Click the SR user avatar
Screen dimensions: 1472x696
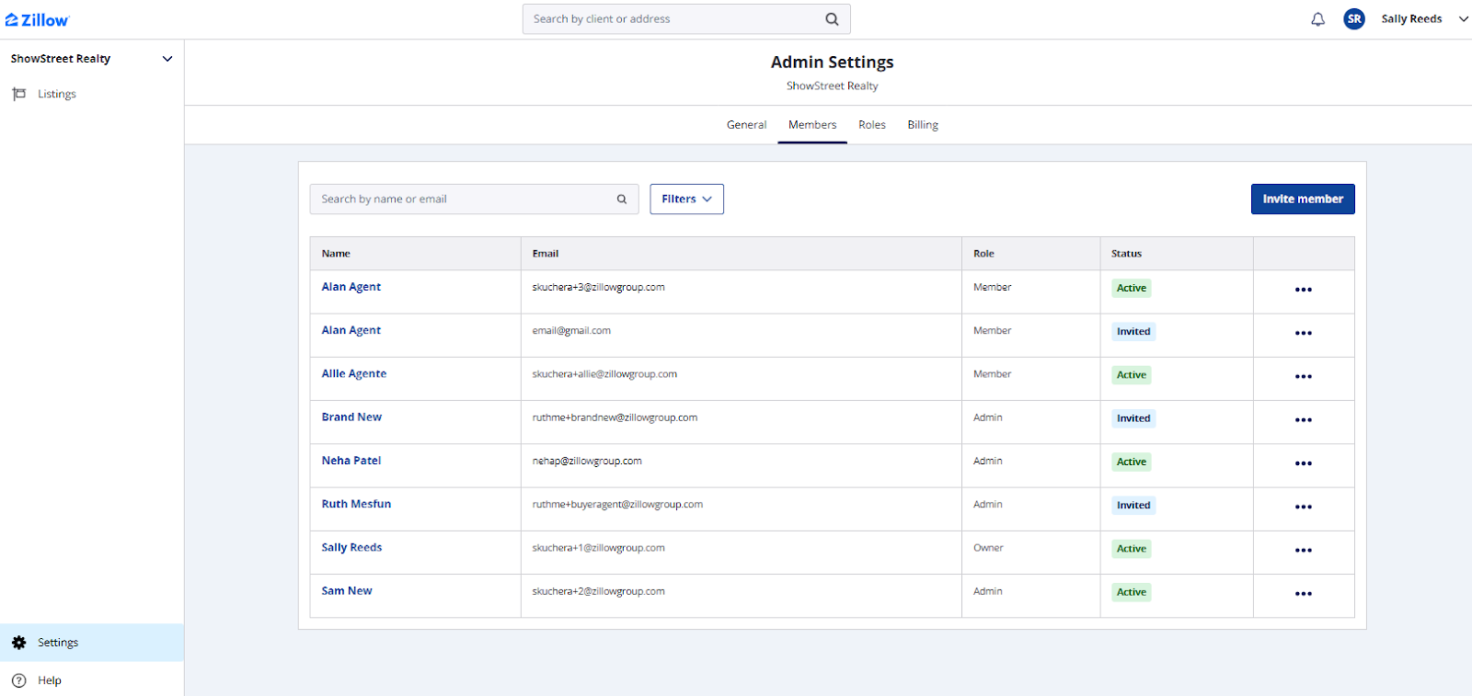[x=1353, y=19]
